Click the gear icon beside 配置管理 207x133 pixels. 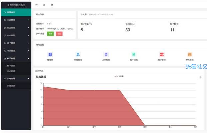point(5,28)
